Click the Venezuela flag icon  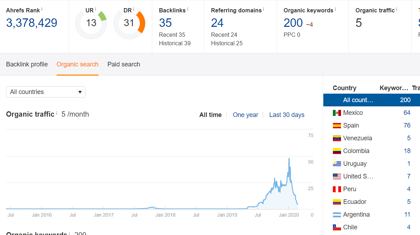click(337, 138)
